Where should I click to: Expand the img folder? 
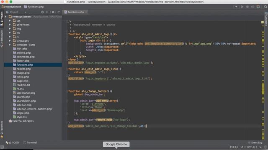click(x=10, y=29)
